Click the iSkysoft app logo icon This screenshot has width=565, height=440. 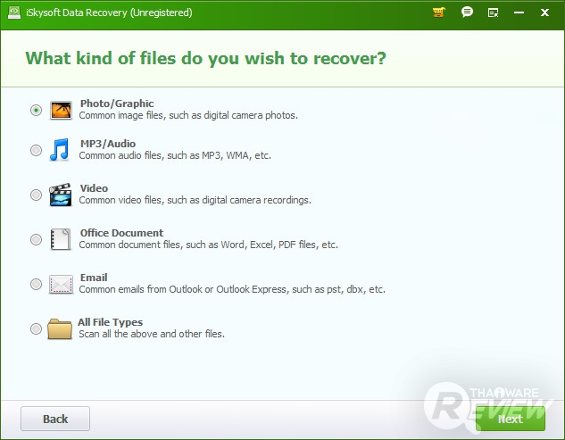click(x=14, y=12)
